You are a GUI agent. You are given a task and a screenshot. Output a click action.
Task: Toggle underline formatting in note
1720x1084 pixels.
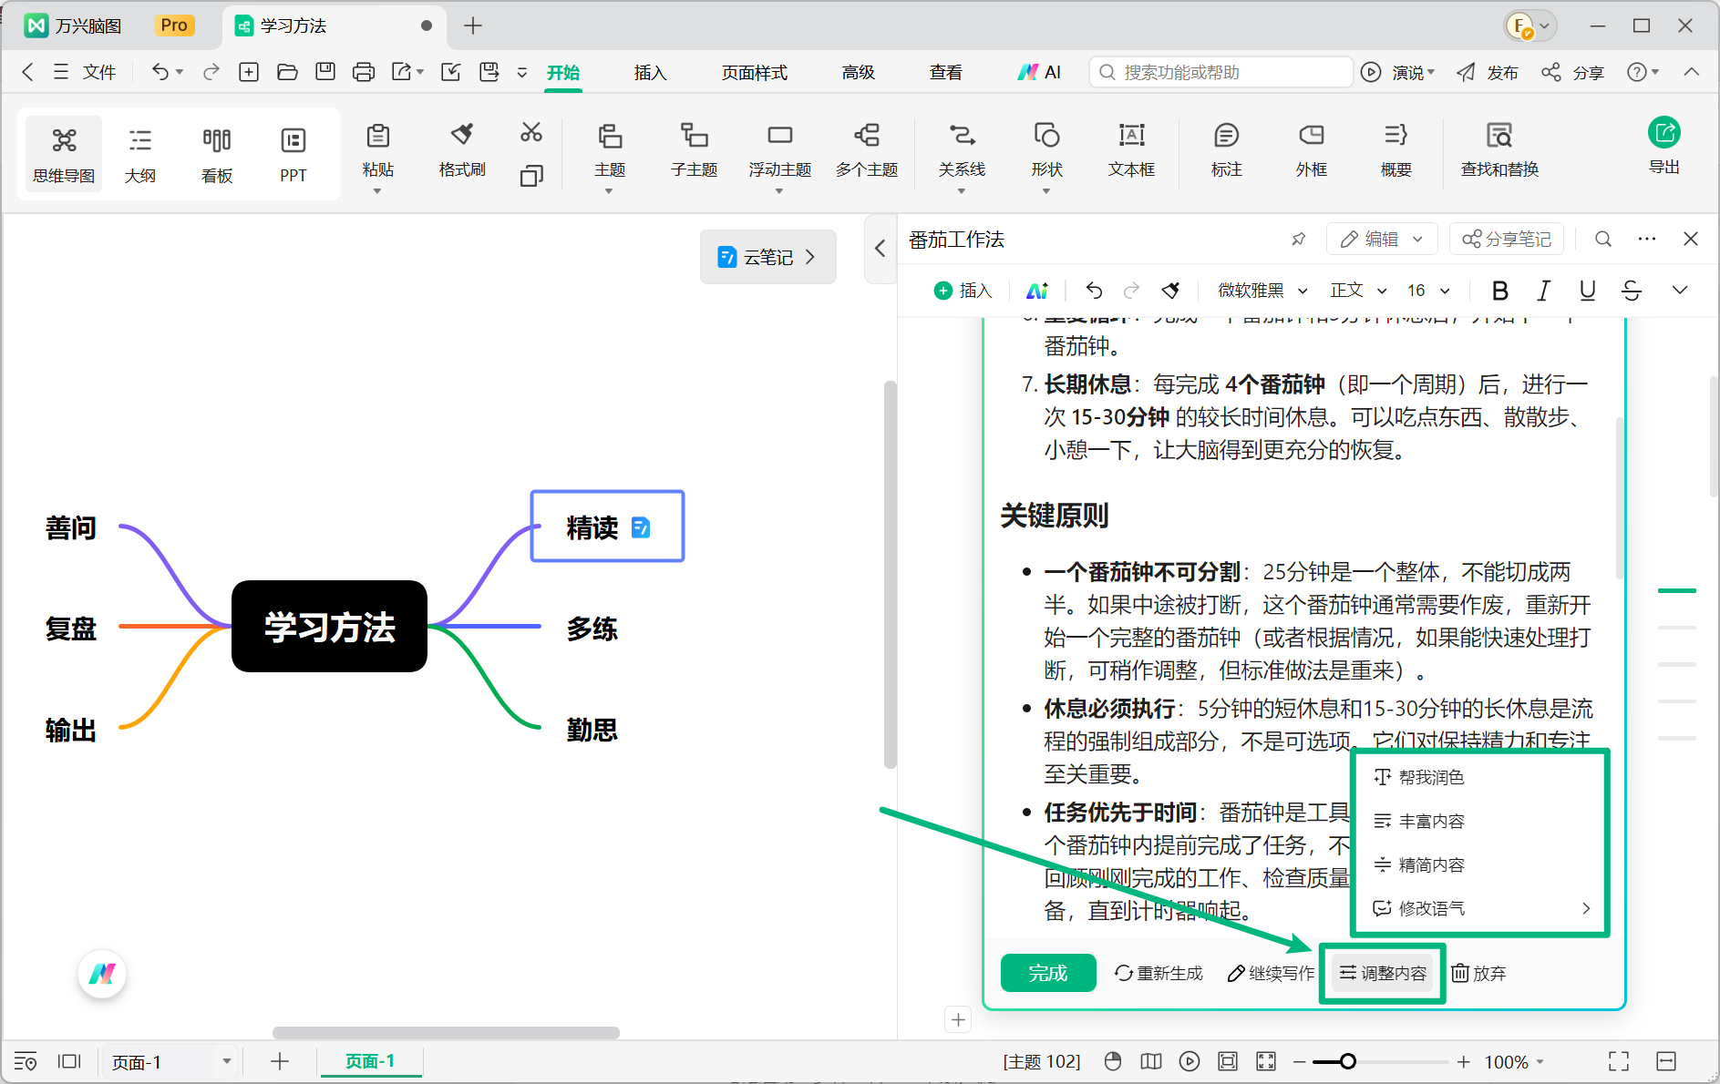(x=1587, y=291)
